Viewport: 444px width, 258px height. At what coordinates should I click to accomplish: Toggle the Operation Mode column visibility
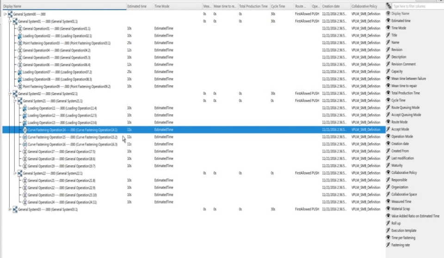pos(388,136)
